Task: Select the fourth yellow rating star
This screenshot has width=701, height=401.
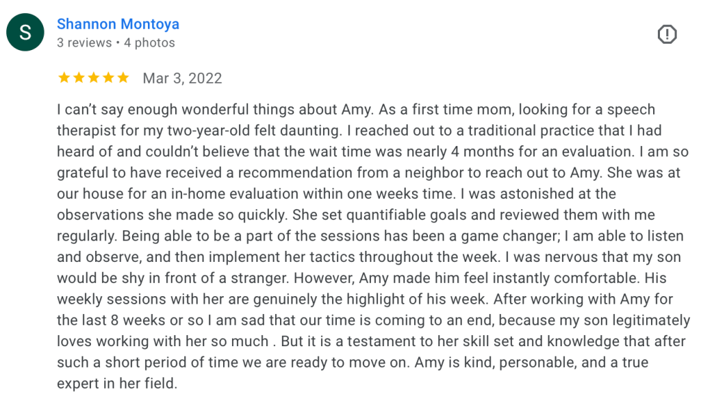Action: click(108, 78)
